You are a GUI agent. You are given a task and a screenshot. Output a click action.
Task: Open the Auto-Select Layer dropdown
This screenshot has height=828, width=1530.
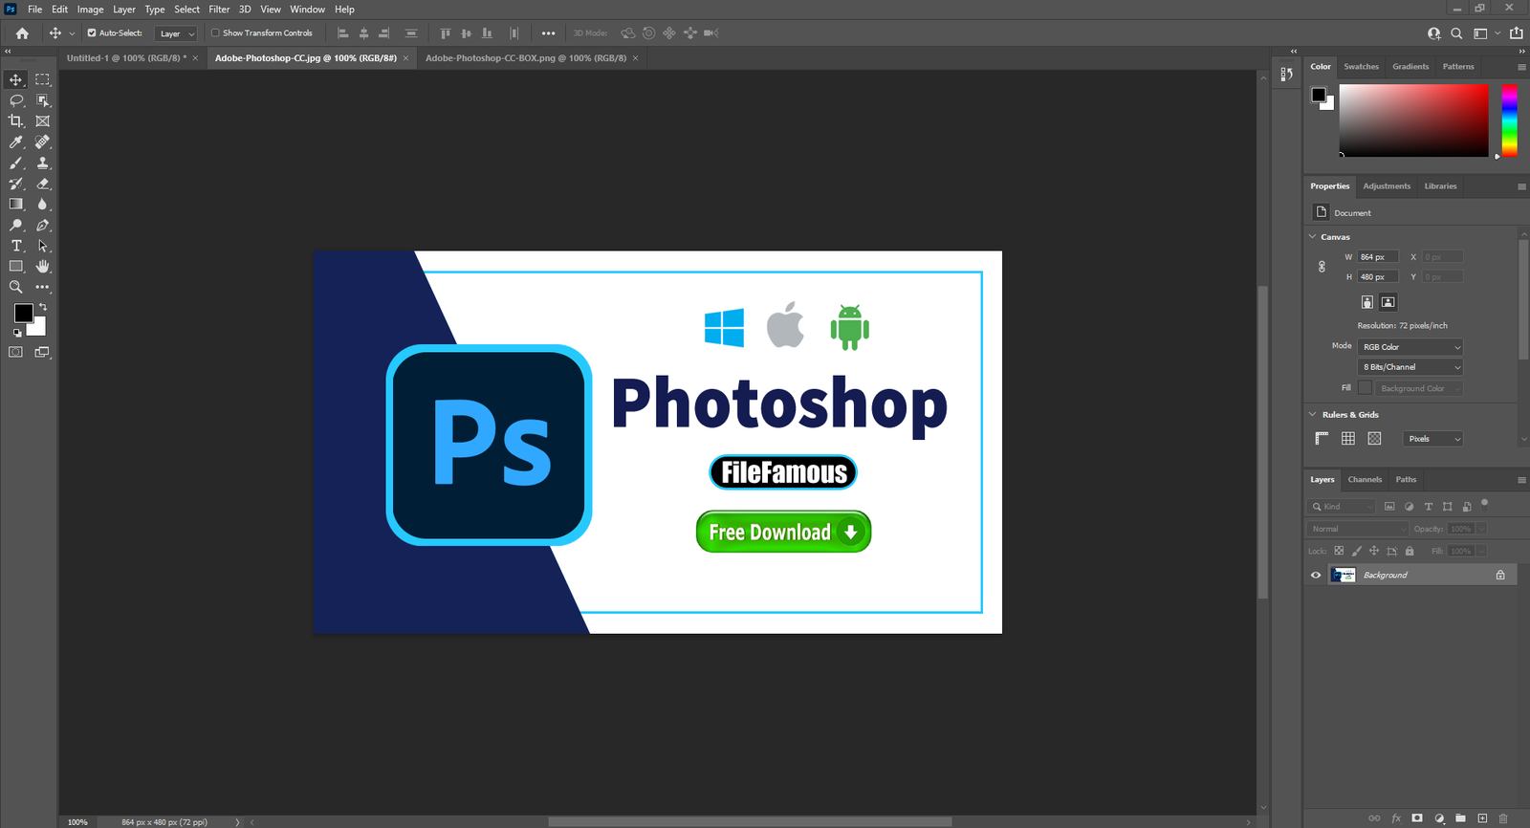click(176, 33)
